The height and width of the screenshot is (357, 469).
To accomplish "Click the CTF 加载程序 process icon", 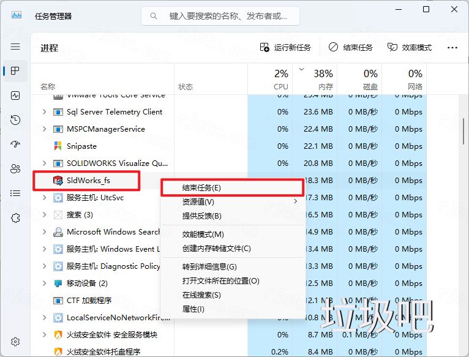I will click(x=58, y=301).
